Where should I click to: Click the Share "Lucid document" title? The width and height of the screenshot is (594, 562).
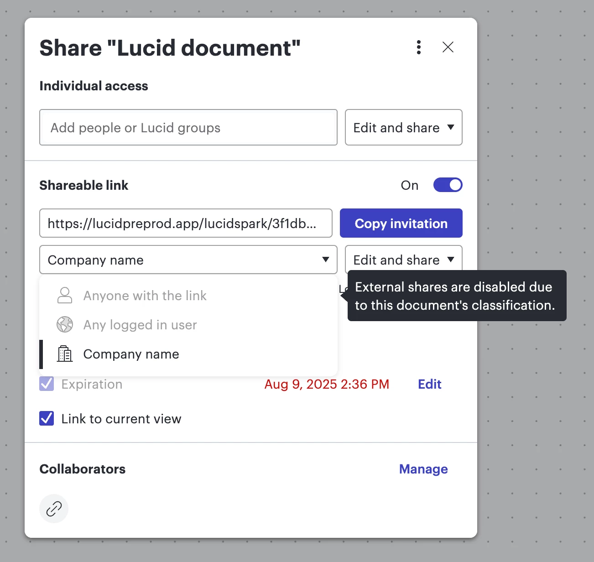(x=170, y=48)
